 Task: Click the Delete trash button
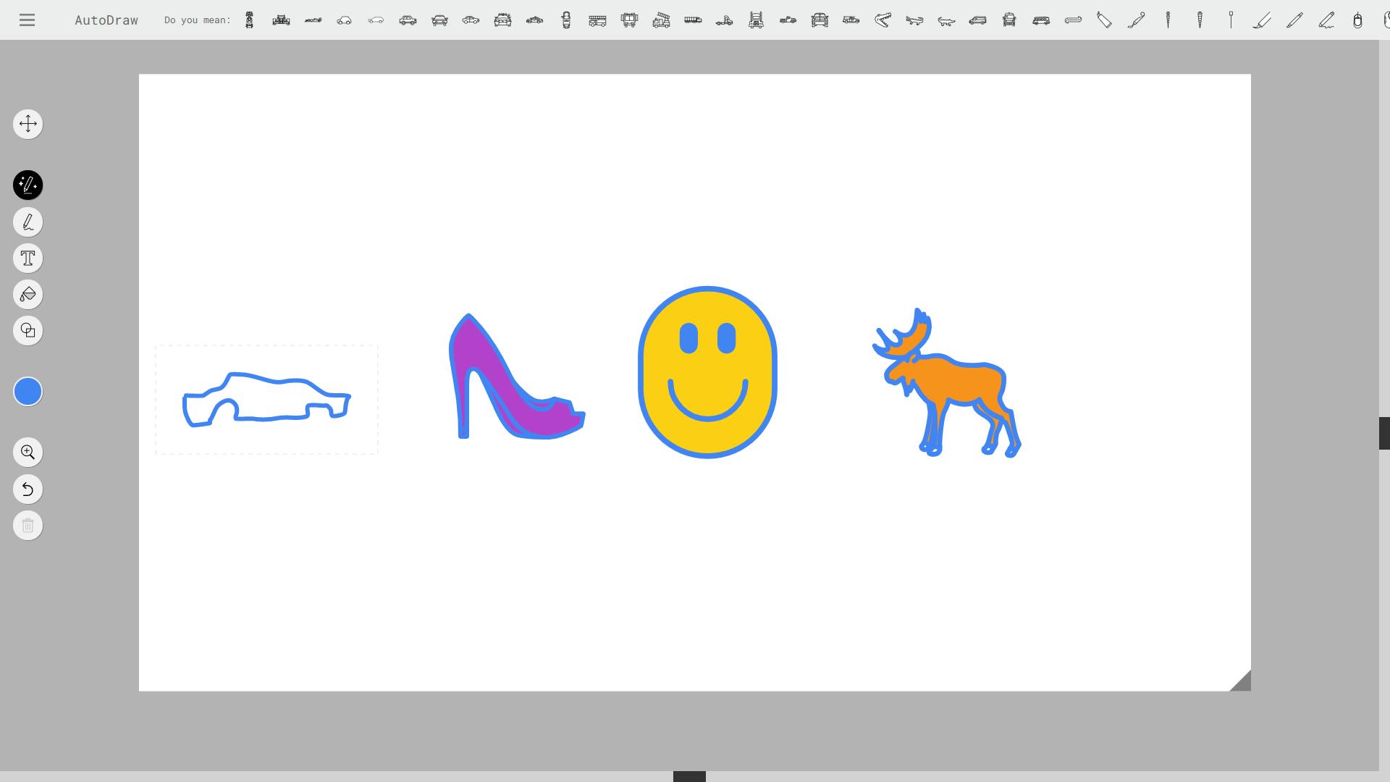click(28, 526)
